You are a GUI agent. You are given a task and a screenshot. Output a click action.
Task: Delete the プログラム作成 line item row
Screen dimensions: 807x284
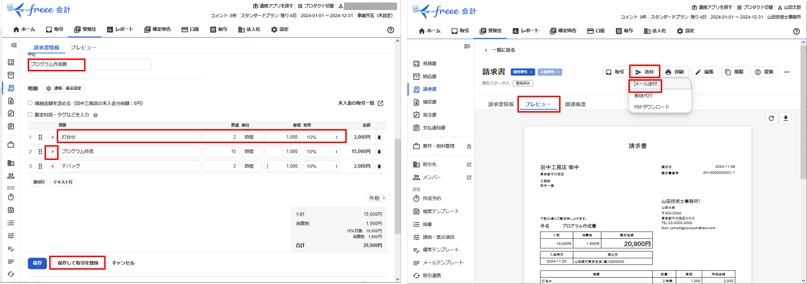click(379, 151)
